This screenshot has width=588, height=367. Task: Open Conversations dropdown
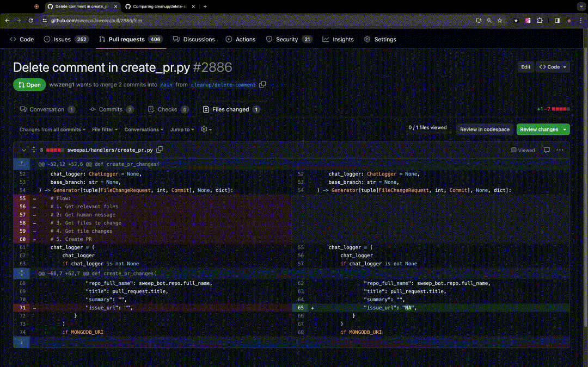click(x=144, y=129)
